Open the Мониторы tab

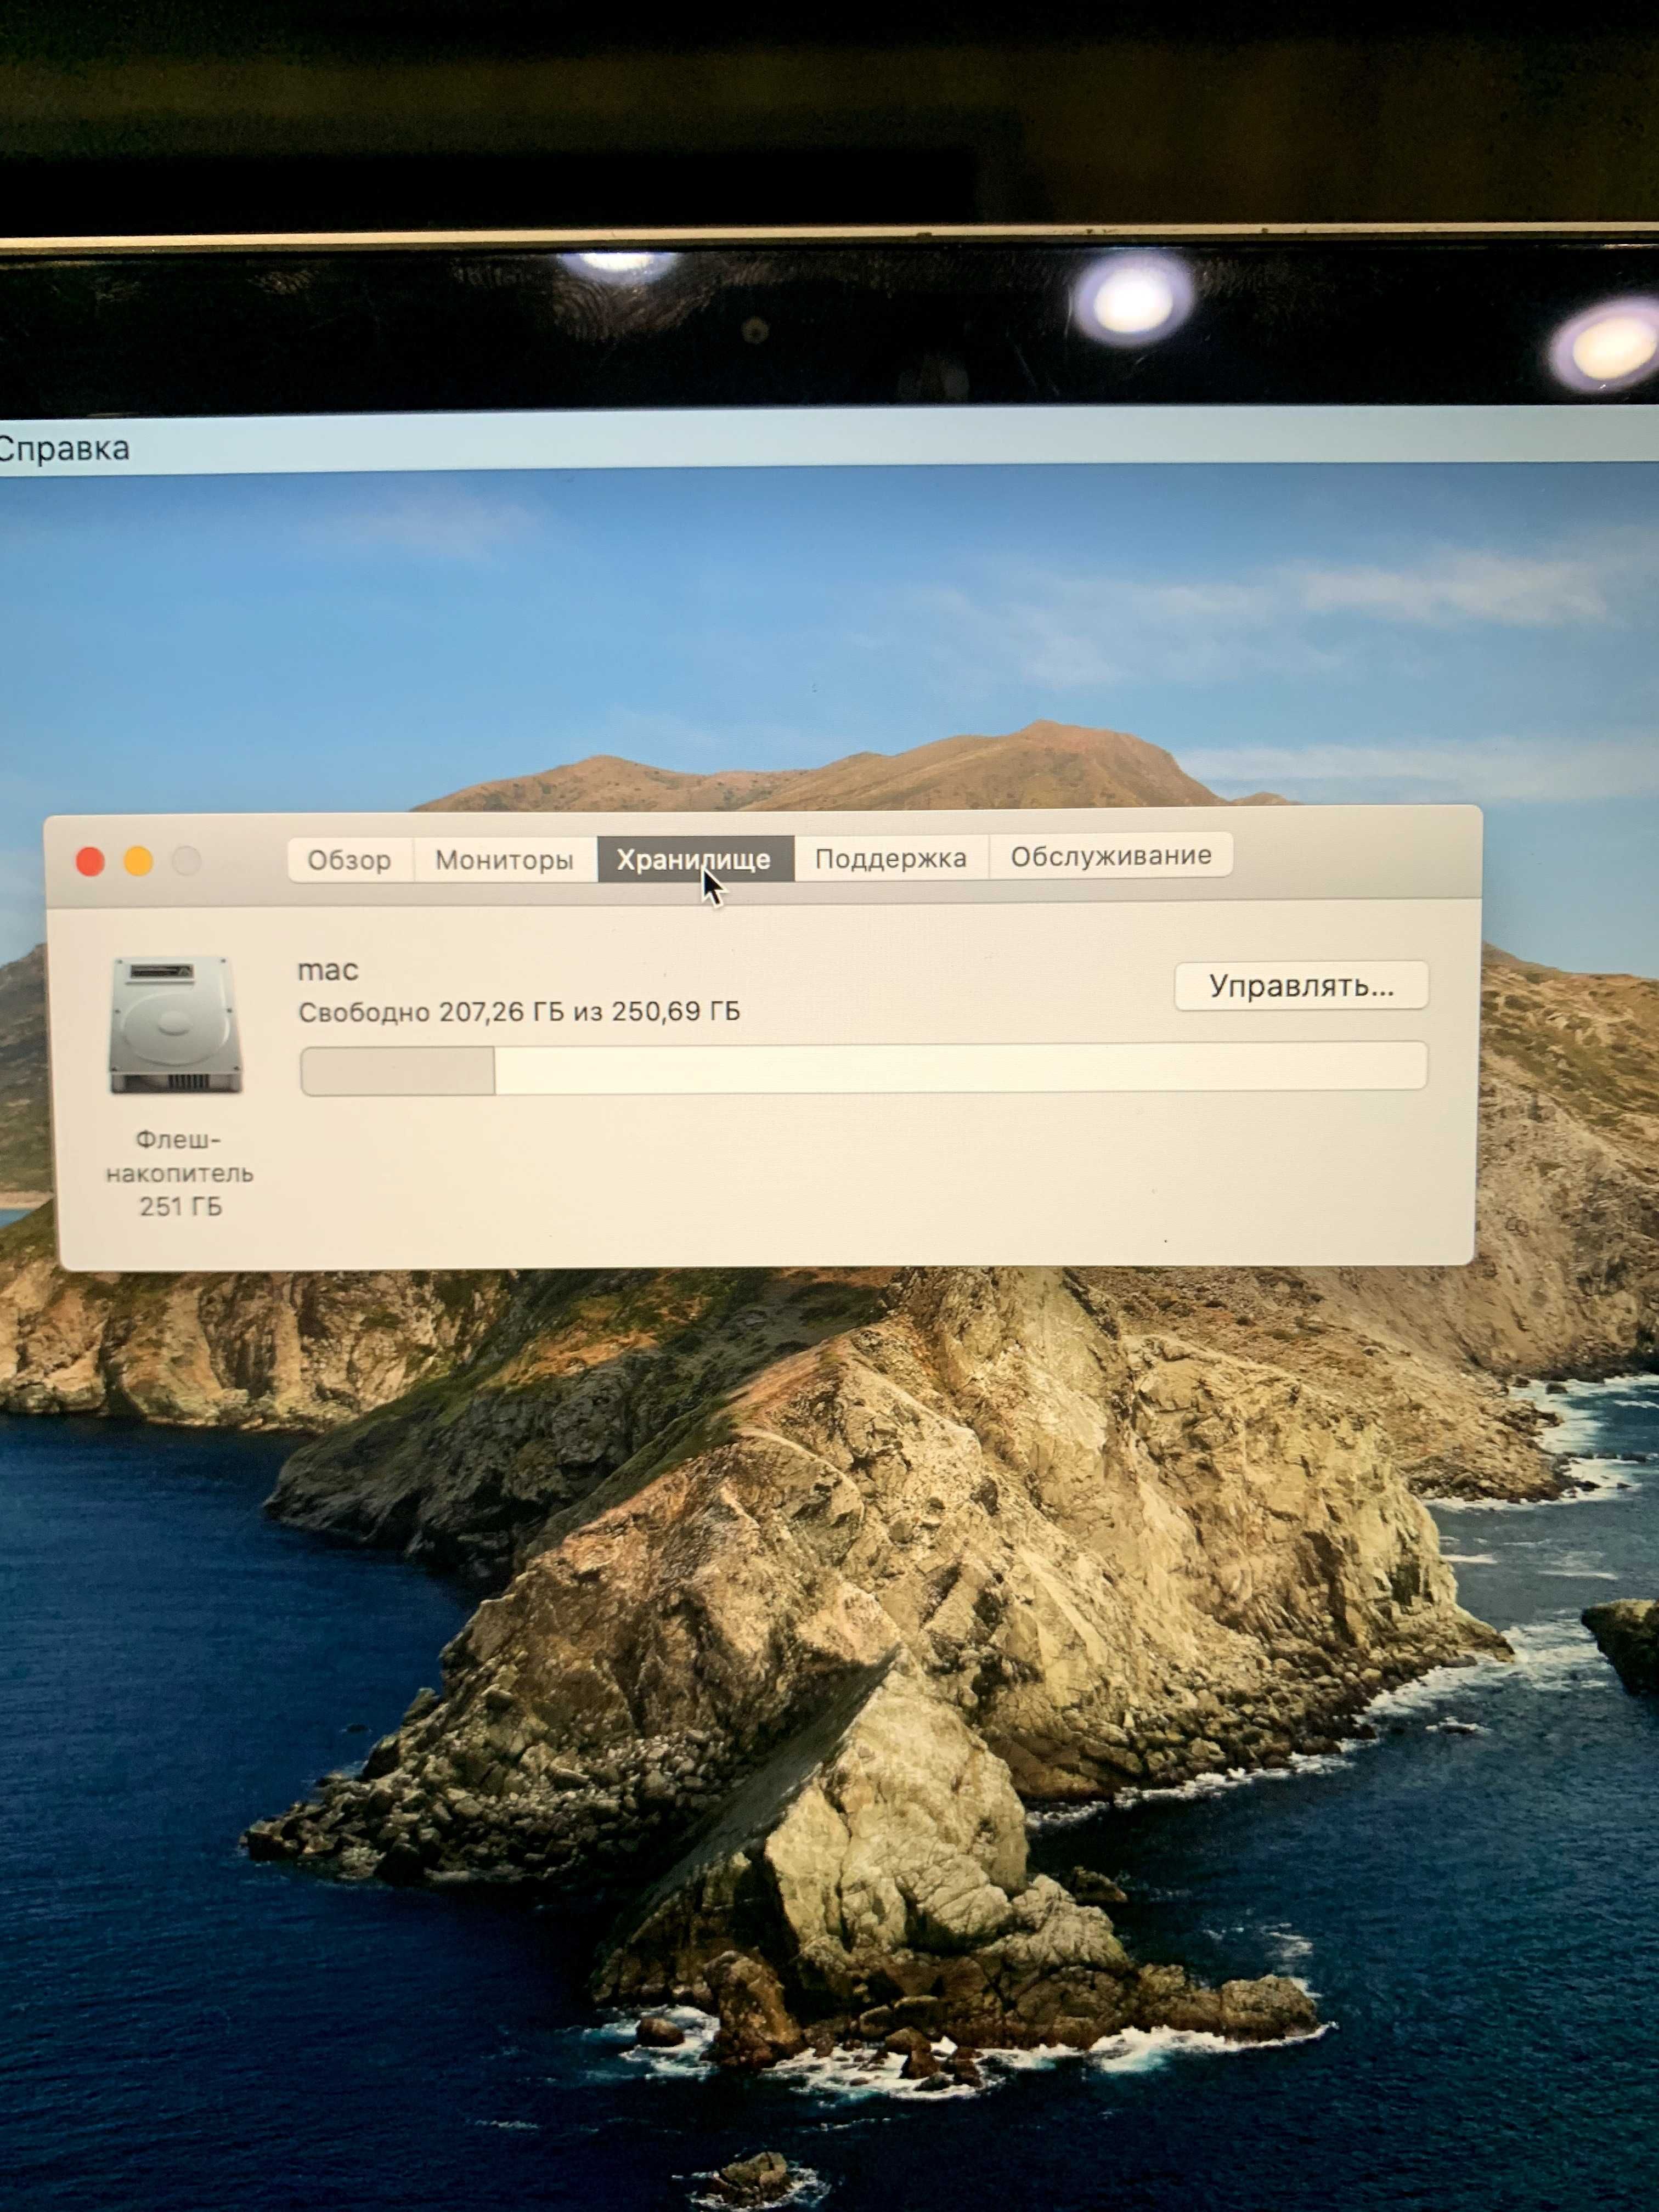coord(505,860)
